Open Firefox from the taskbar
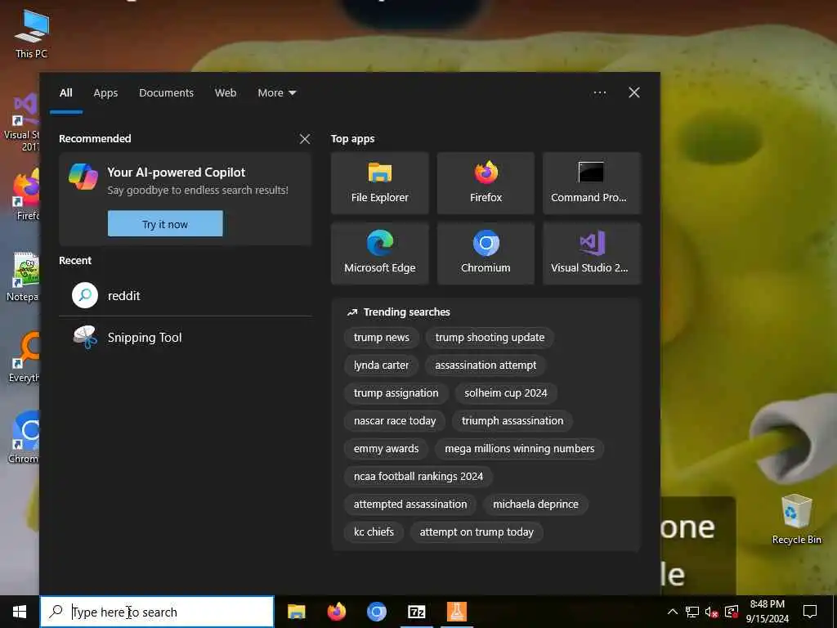 [336, 612]
